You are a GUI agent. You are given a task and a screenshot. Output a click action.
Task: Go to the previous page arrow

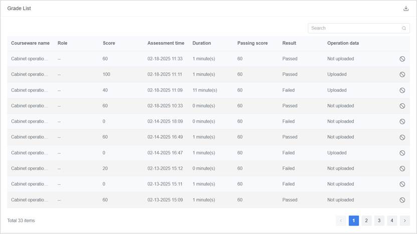click(341, 220)
